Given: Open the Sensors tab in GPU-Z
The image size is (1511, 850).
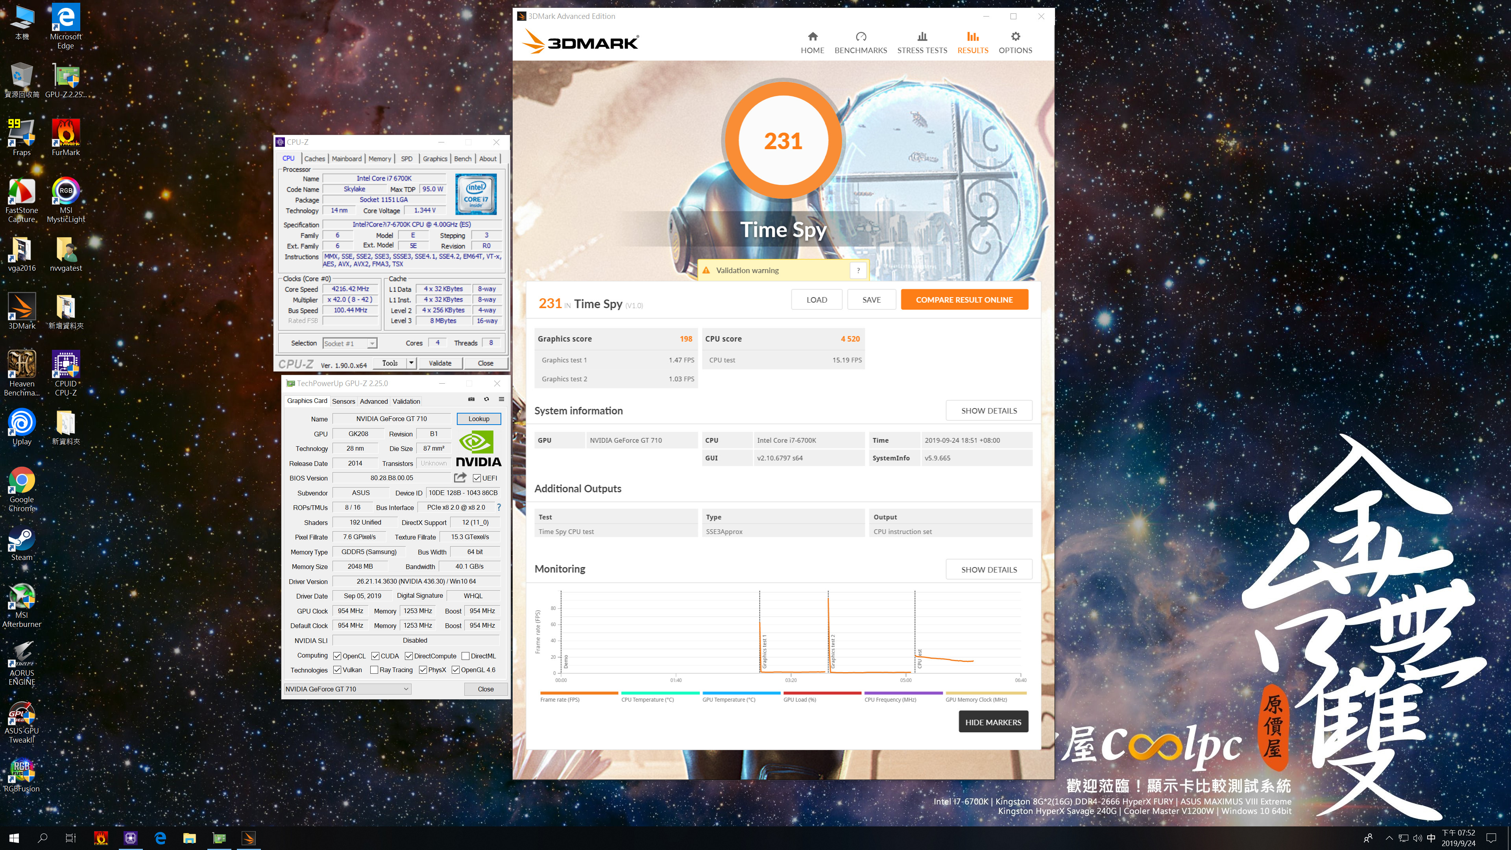Looking at the screenshot, I should (343, 401).
